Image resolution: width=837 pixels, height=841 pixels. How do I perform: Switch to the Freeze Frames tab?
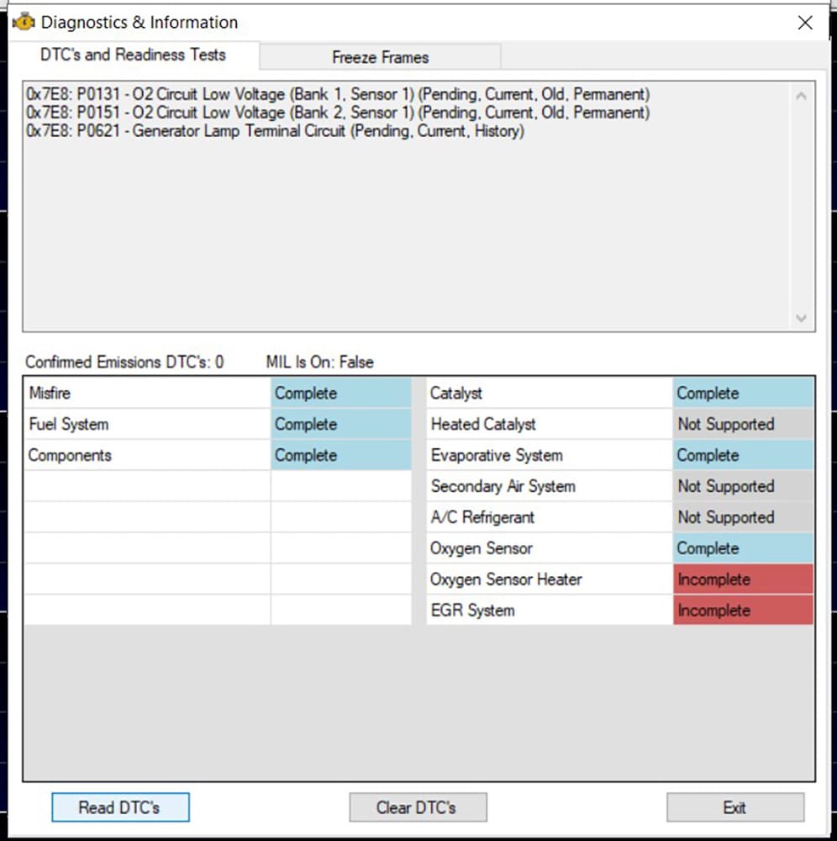[380, 57]
